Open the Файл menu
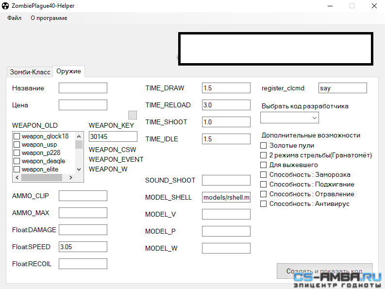 14,18
